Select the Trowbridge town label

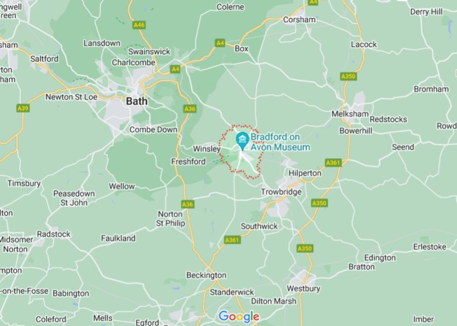281,192
